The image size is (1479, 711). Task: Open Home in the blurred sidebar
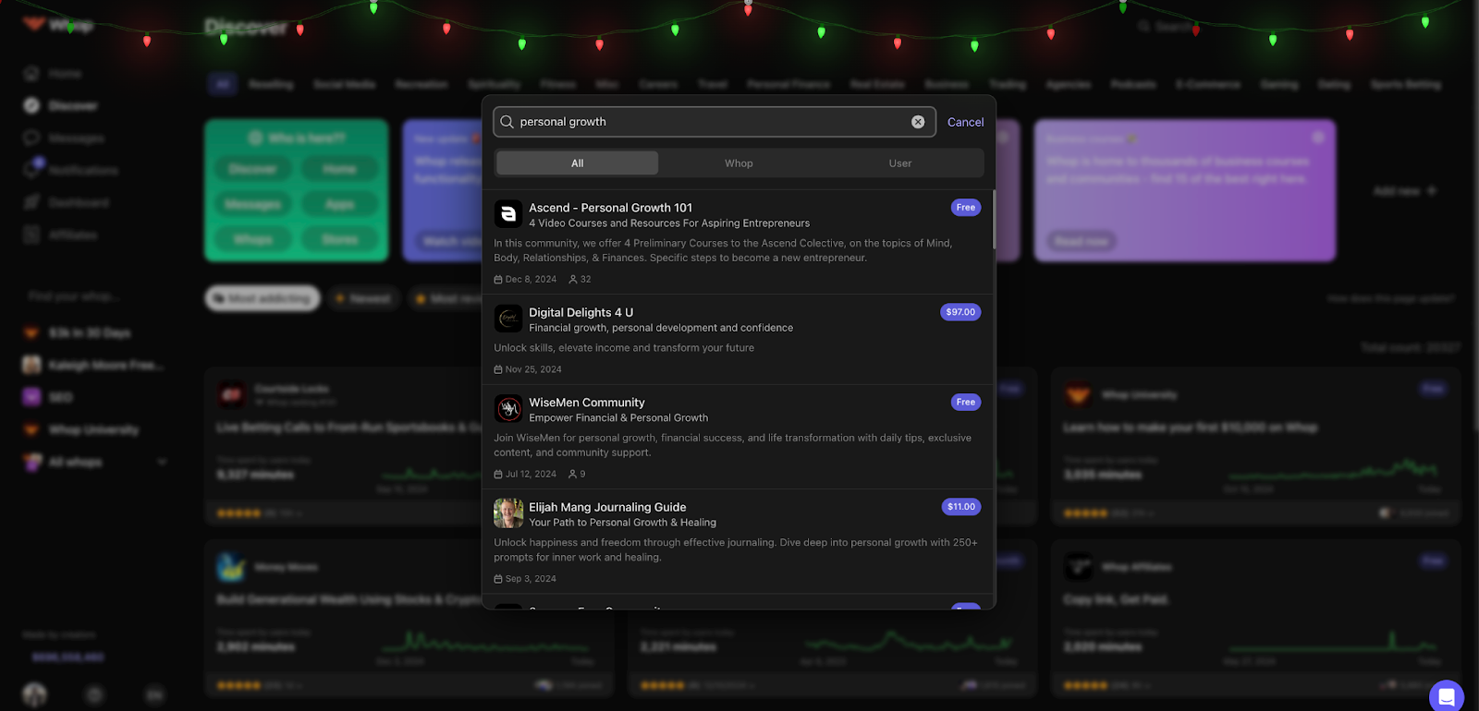54,73
